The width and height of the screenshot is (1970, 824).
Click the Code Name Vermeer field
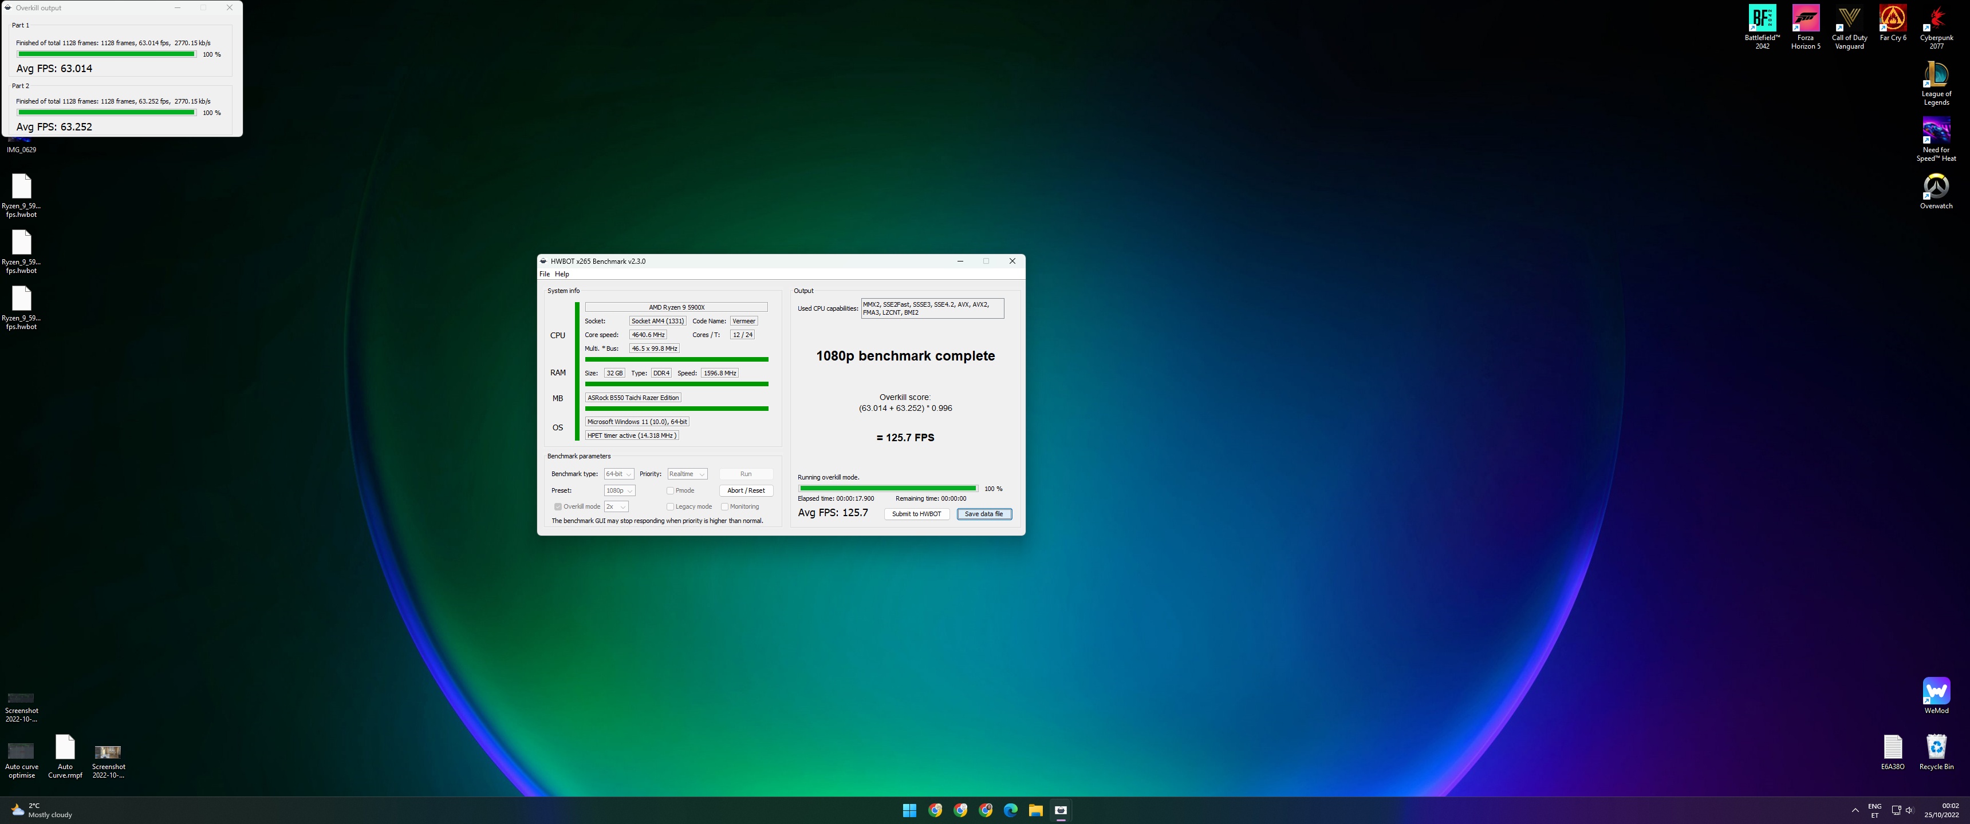click(x=744, y=321)
